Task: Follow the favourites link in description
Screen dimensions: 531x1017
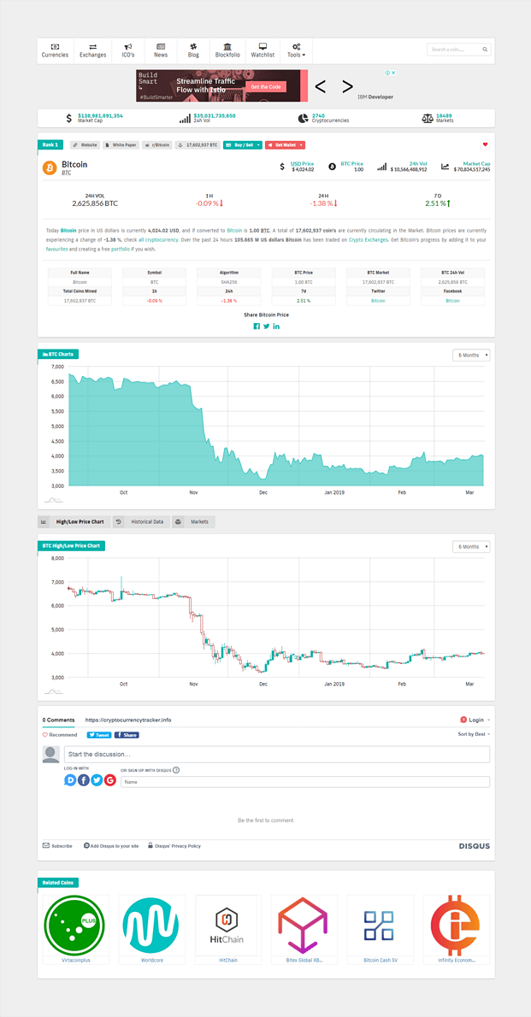Action: click(56, 249)
